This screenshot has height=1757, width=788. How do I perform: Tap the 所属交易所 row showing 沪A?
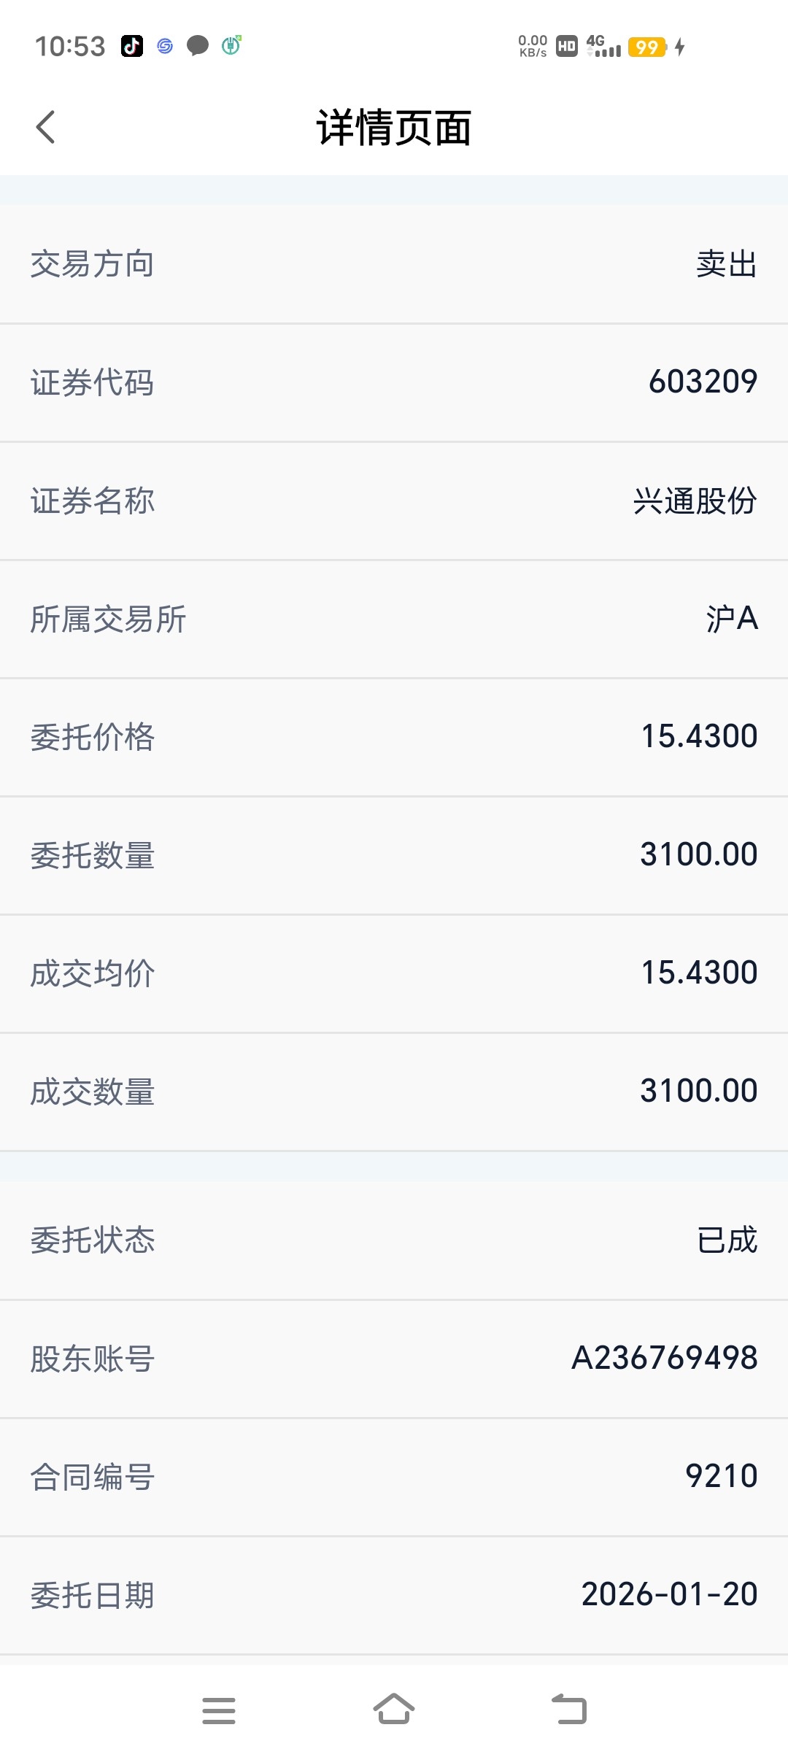tap(394, 619)
